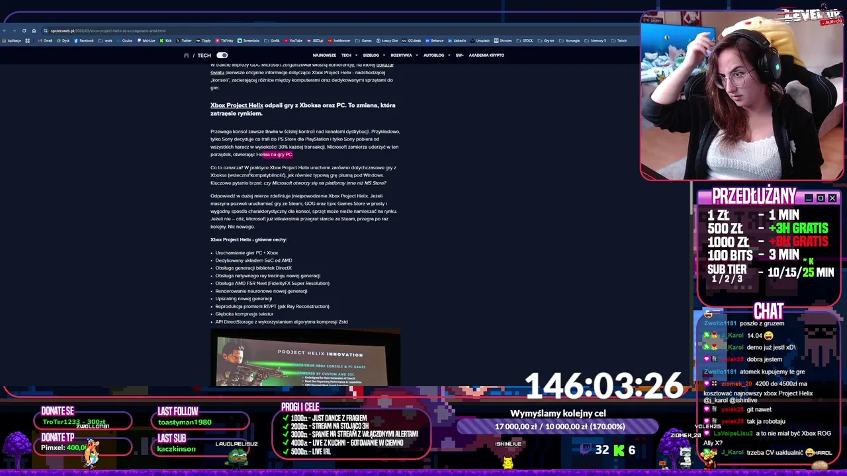Expand the Games bookmark folder

click(x=363, y=40)
